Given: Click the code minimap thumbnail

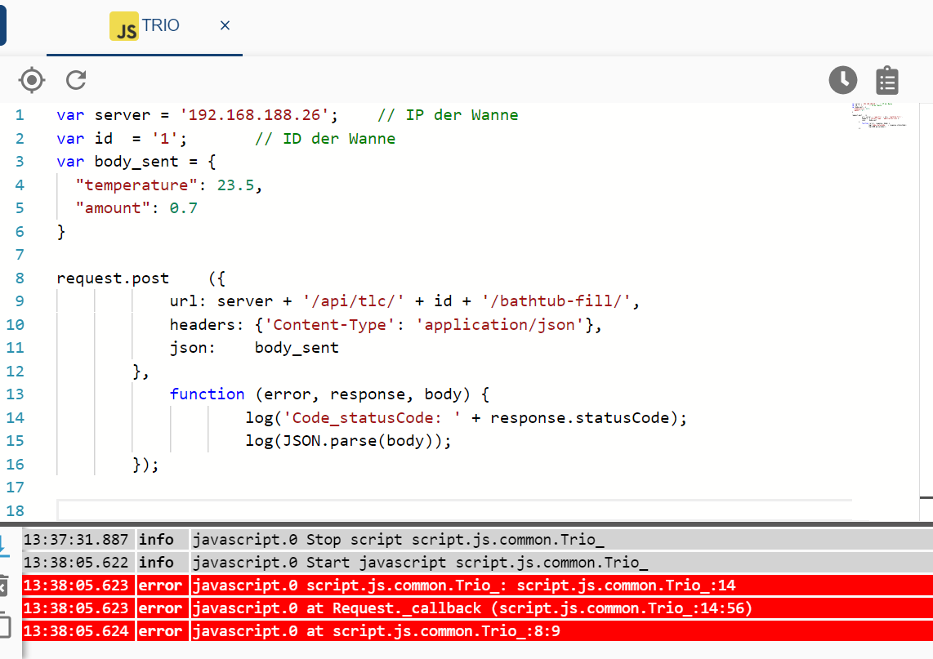Looking at the screenshot, I should click(x=879, y=115).
